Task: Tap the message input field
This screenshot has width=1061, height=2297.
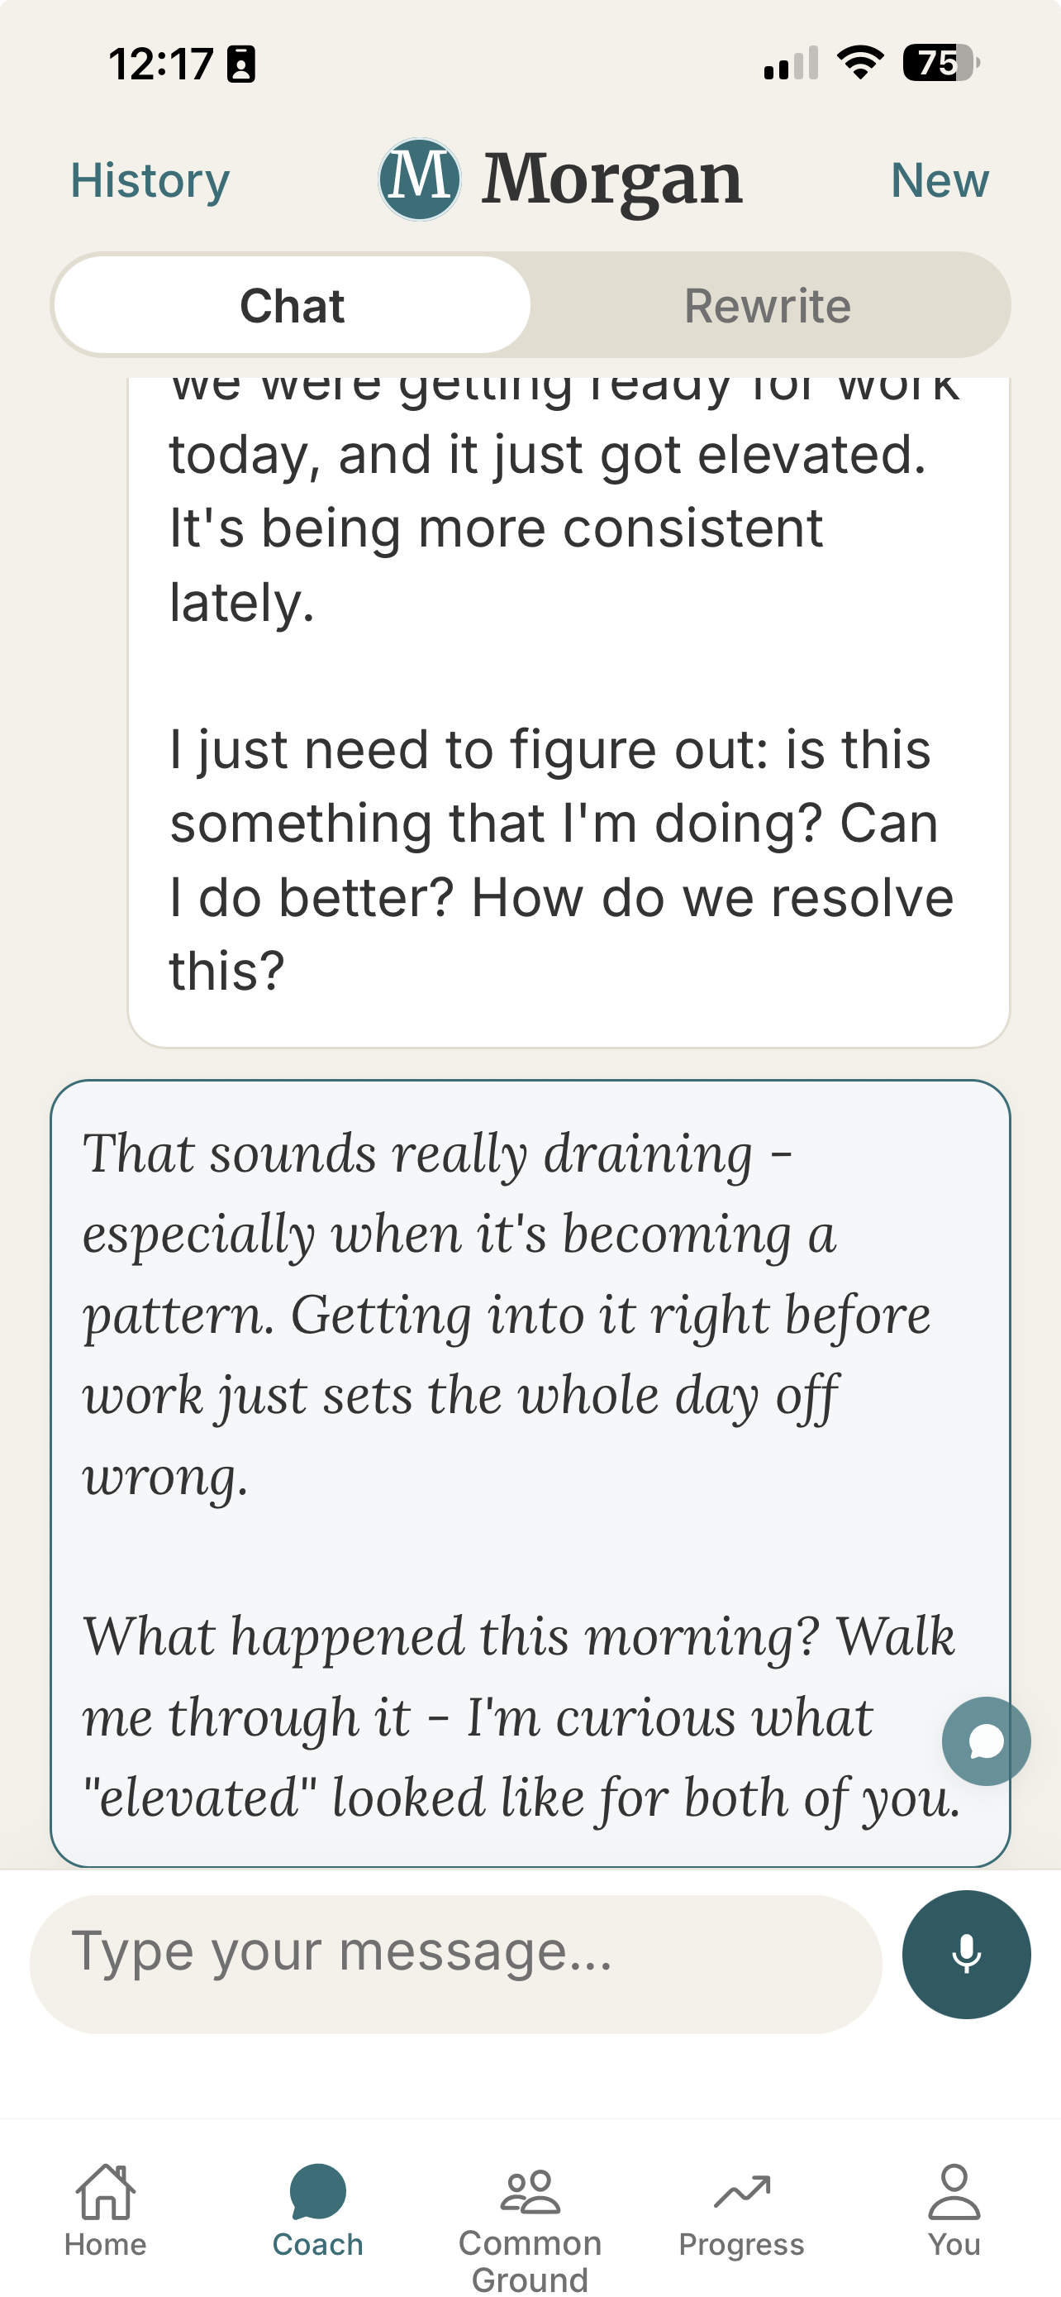Action: click(445, 1954)
